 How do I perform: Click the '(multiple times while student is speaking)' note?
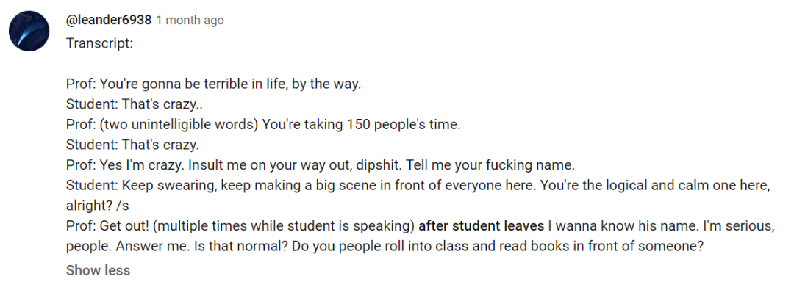[284, 226]
